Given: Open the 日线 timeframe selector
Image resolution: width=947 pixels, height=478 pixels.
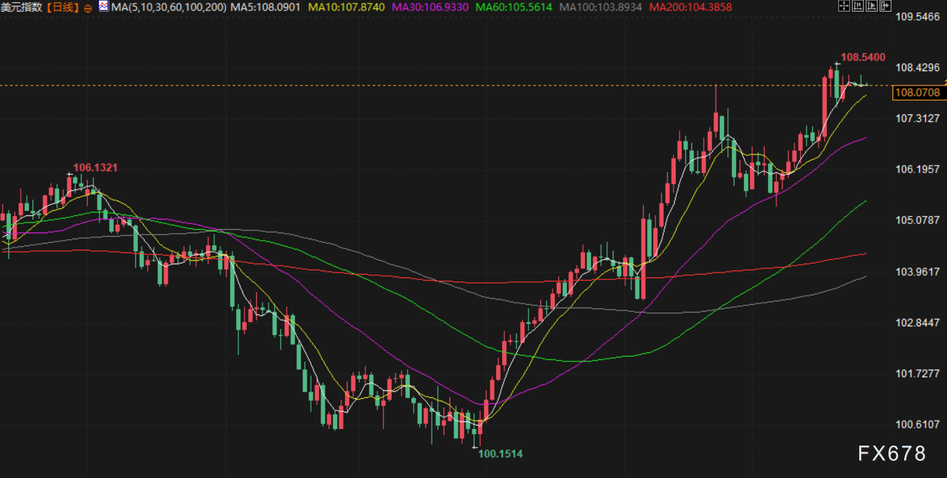Looking at the screenshot, I should click(67, 8).
